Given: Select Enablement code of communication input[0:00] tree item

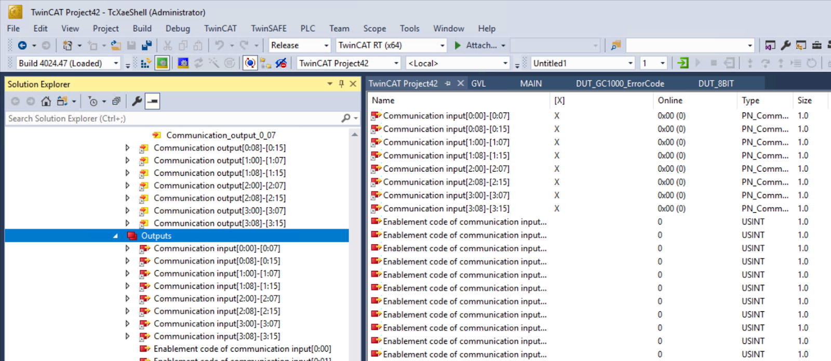Looking at the screenshot, I should [x=242, y=349].
